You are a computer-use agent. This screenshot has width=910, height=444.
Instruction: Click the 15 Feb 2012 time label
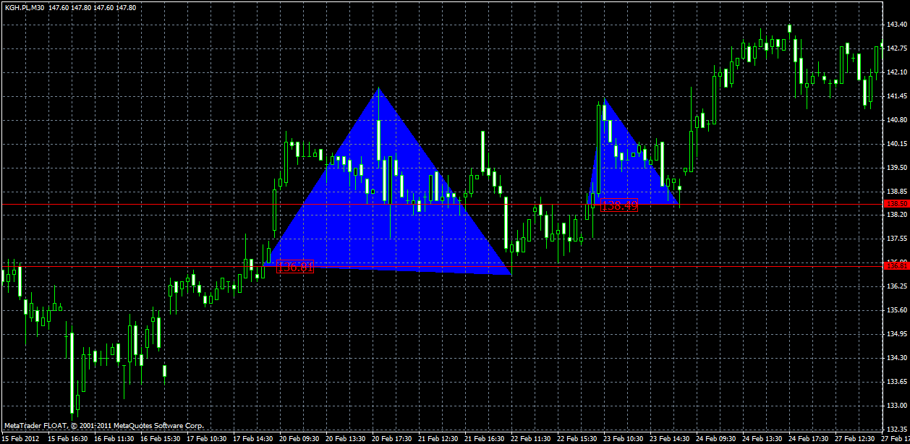coord(21,439)
